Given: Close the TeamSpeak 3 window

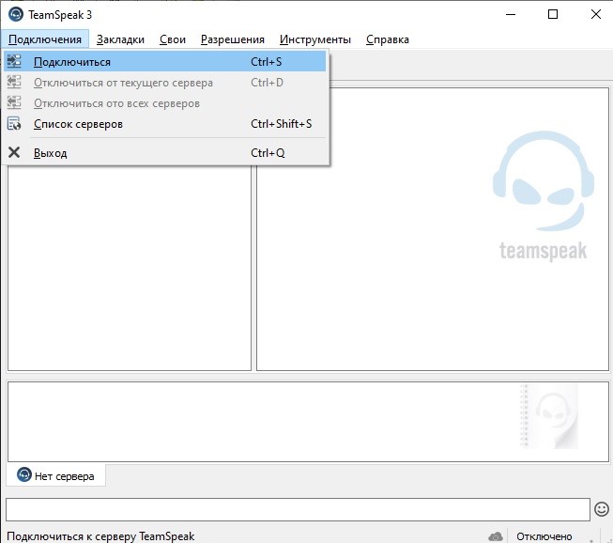Looking at the screenshot, I should click(595, 14).
